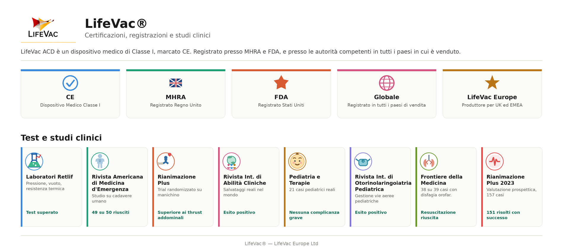
Task: Open the baby face Pediatria icon
Action: pos(297,161)
